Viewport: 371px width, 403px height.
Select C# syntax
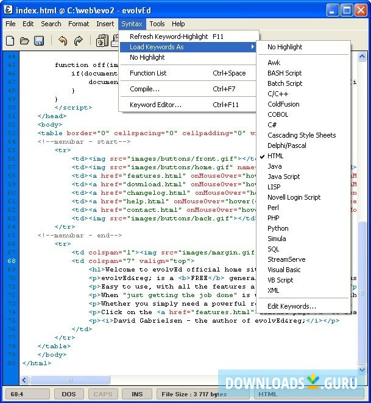[x=303, y=125]
